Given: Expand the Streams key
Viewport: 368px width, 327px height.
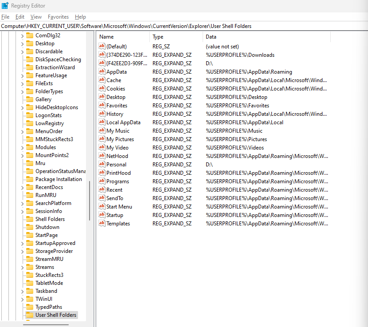Looking at the screenshot, I should coord(22,268).
